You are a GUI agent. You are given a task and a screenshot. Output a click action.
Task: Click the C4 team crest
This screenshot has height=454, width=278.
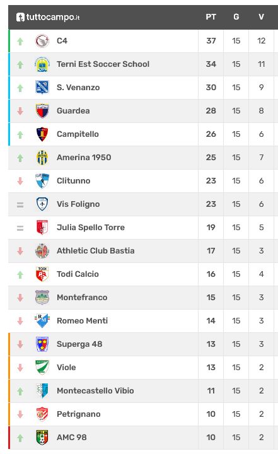point(42,41)
